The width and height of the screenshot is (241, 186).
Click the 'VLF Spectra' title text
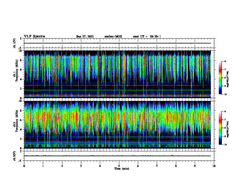coord(34,36)
